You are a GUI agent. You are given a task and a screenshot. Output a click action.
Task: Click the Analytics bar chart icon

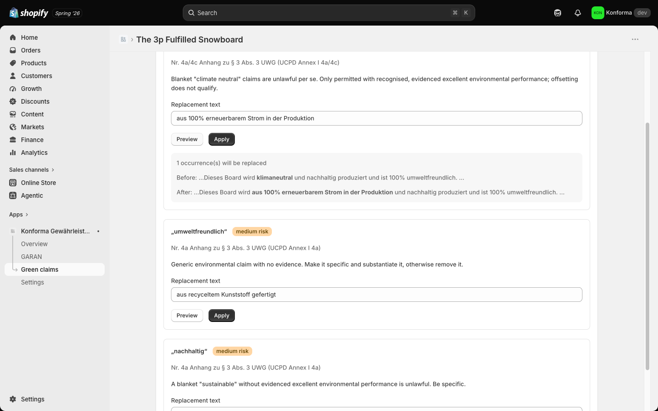pyautogui.click(x=13, y=153)
